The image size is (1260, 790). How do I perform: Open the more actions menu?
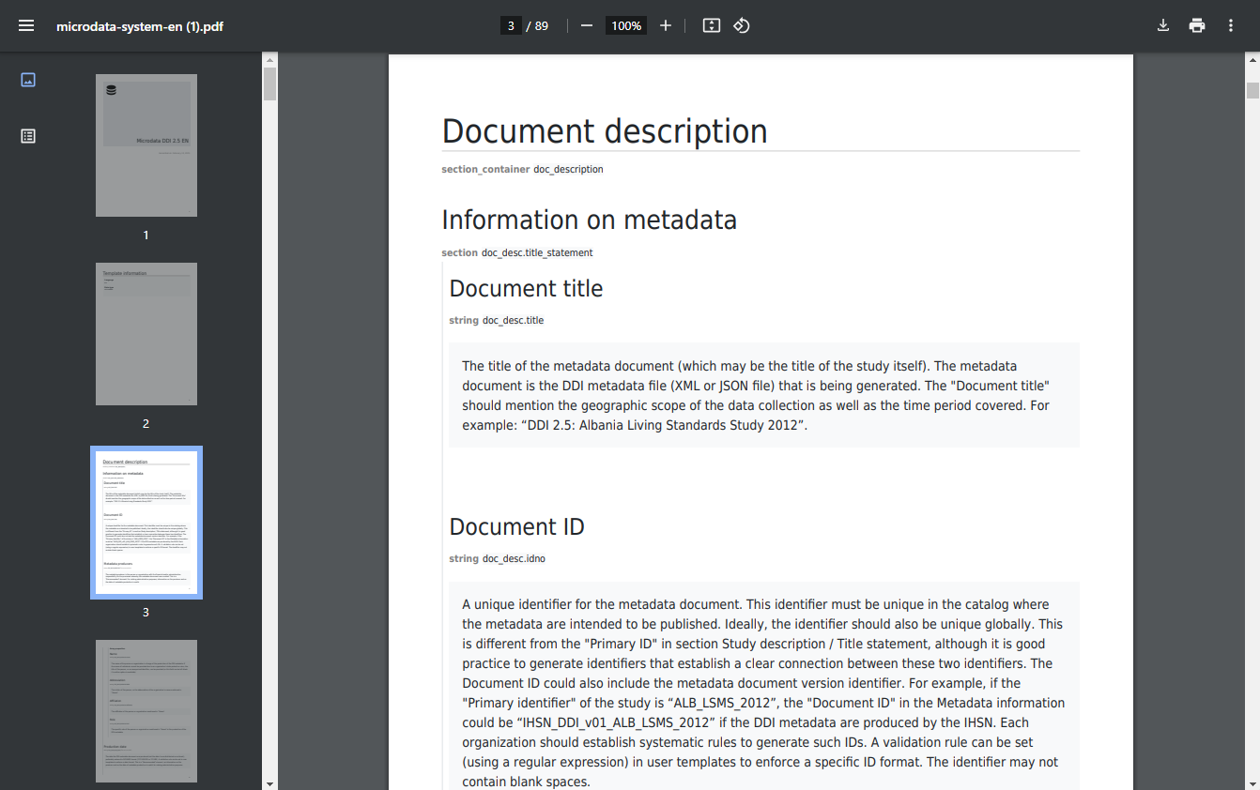pyautogui.click(x=1231, y=25)
